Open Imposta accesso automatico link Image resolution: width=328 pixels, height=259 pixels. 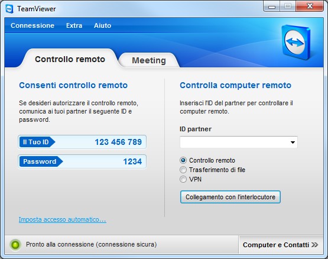pyautogui.click(x=62, y=219)
